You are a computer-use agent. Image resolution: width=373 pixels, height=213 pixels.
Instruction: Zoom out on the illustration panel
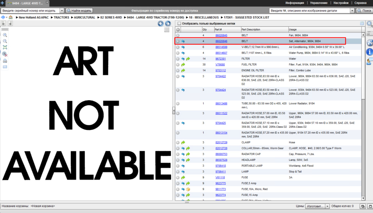click(x=5, y=41)
